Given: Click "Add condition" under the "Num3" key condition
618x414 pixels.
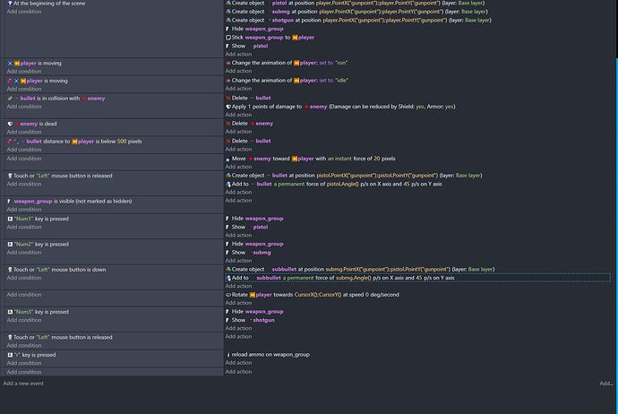Looking at the screenshot, I should click(24, 320).
